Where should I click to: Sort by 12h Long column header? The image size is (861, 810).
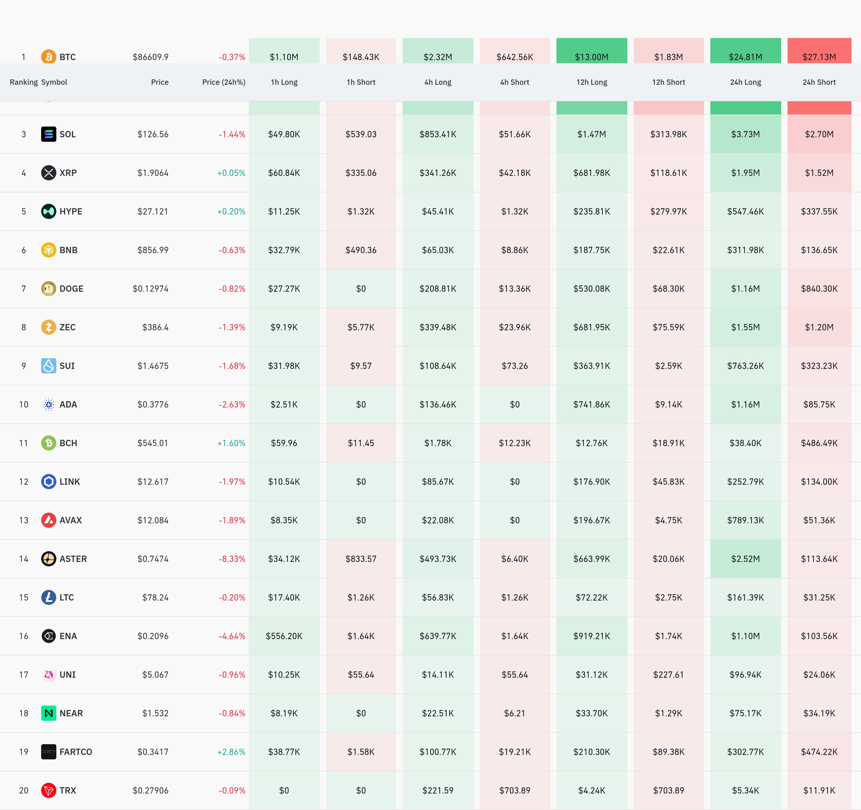click(x=592, y=82)
